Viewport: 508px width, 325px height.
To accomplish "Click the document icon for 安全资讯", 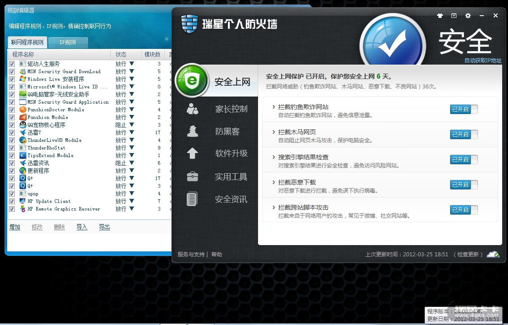I will (192, 199).
